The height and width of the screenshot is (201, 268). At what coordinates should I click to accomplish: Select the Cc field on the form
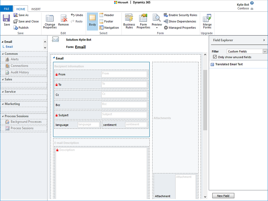coord(101,95)
